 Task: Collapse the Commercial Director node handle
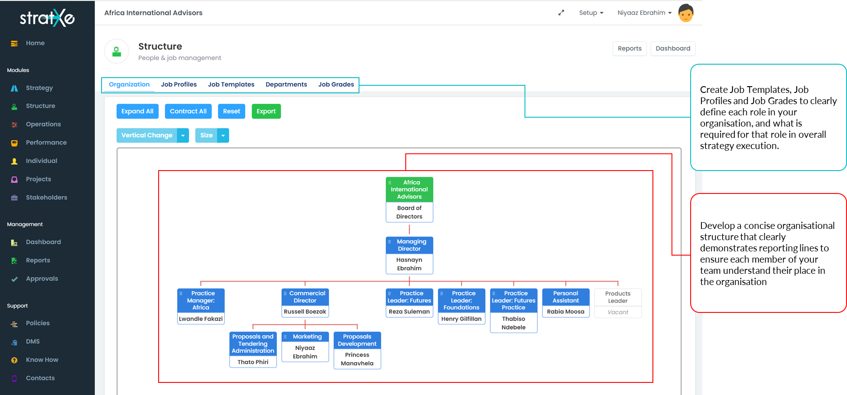285,293
